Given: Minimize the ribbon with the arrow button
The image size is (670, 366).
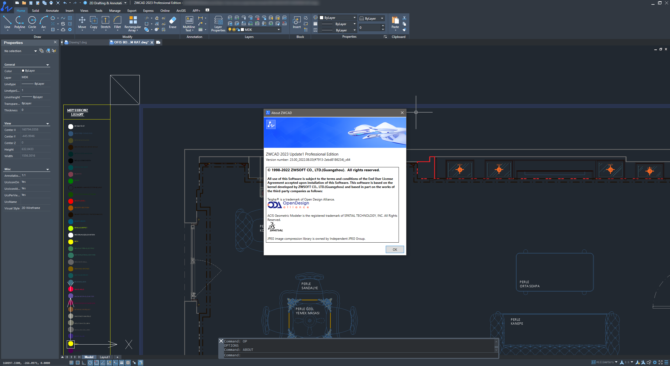Looking at the screenshot, I should pyautogui.click(x=208, y=10).
